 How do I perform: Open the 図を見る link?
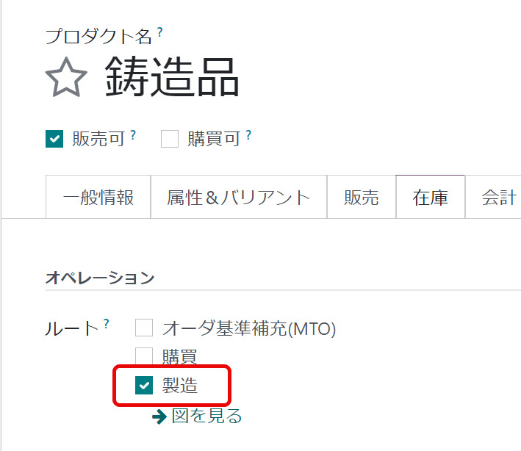pyautogui.click(x=206, y=416)
